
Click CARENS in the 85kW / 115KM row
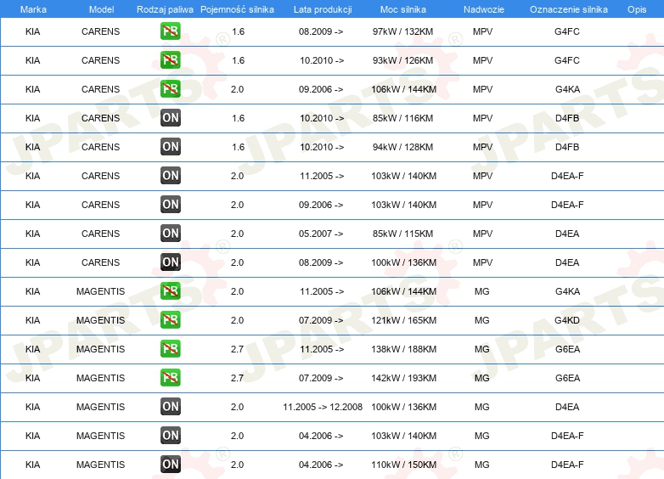[100, 234]
